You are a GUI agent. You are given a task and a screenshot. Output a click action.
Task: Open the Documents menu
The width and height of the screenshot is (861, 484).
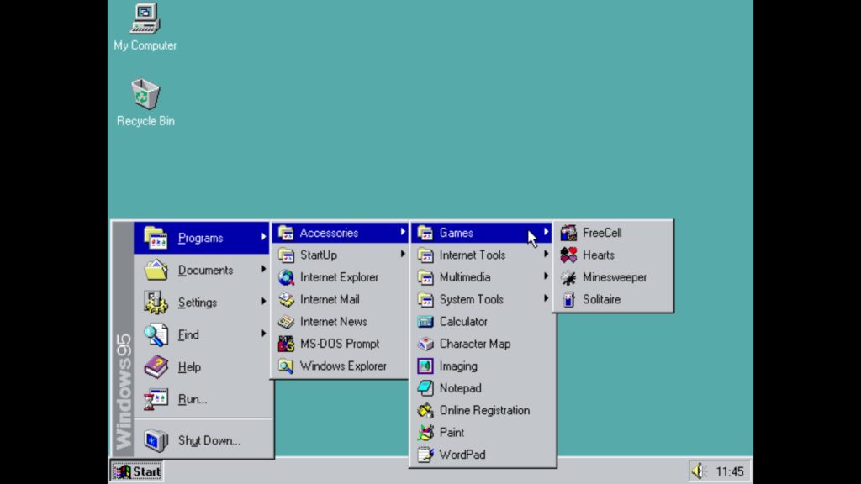click(206, 270)
